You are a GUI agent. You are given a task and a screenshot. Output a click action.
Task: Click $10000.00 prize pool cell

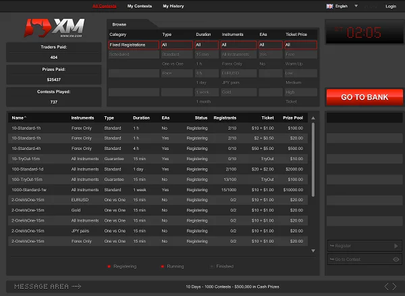[x=293, y=190]
